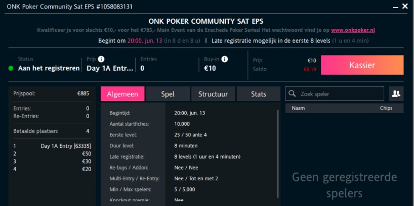Click the Zoek speler search field
The height and width of the screenshot is (206, 414).
tap(339, 93)
